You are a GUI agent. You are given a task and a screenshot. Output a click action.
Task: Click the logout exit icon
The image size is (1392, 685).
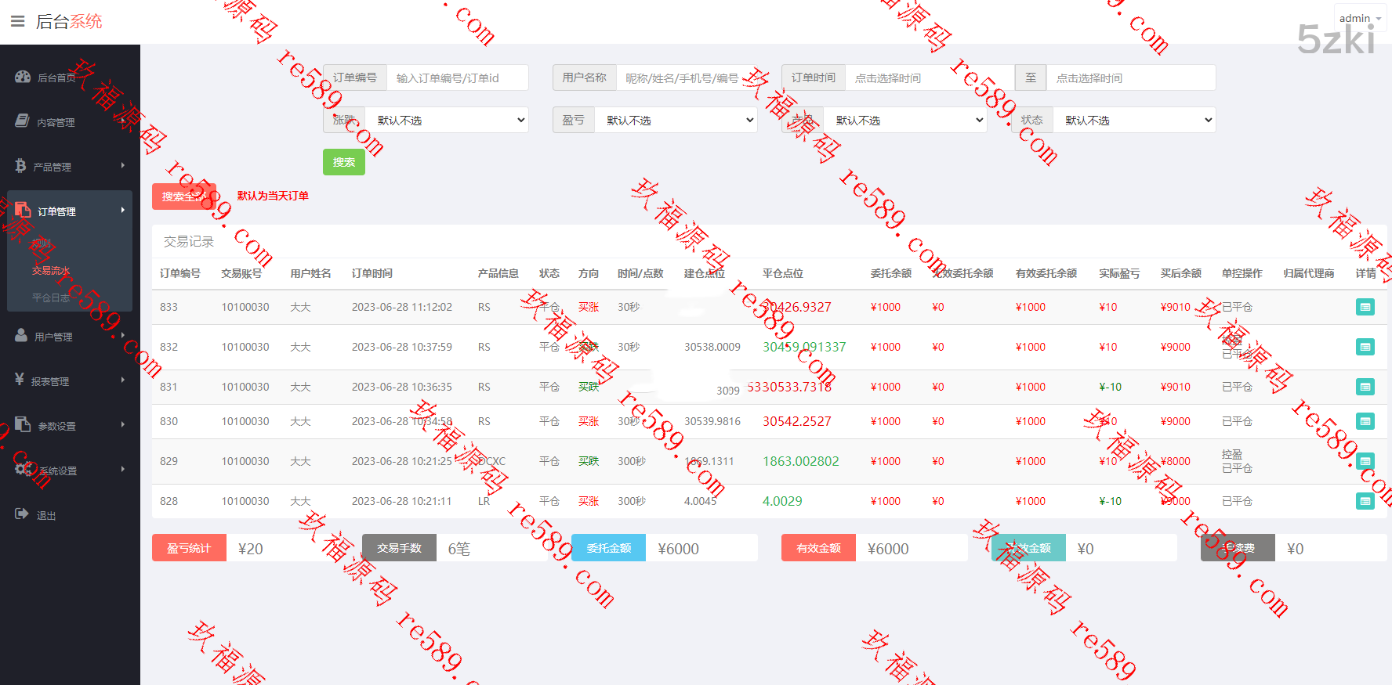[x=21, y=514]
